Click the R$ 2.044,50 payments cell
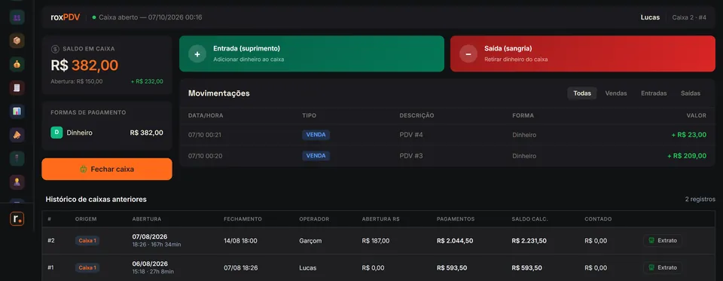The height and width of the screenshot is (281, 723). click(x=455, y=240)
